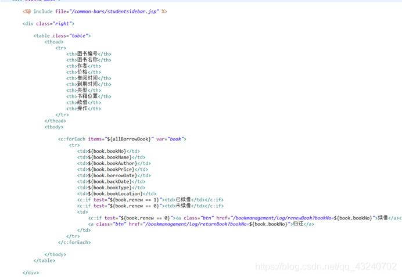The height and width of the screenshot is (277, 402).
Task: Click the closing </c:forEach> tag
Action: 74,242
